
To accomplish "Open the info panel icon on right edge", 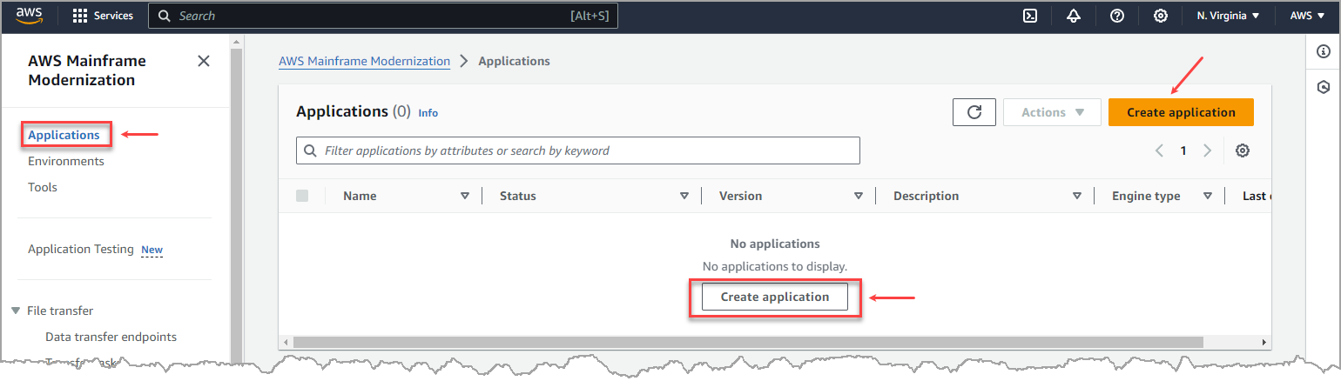I will coord(1324,52).
